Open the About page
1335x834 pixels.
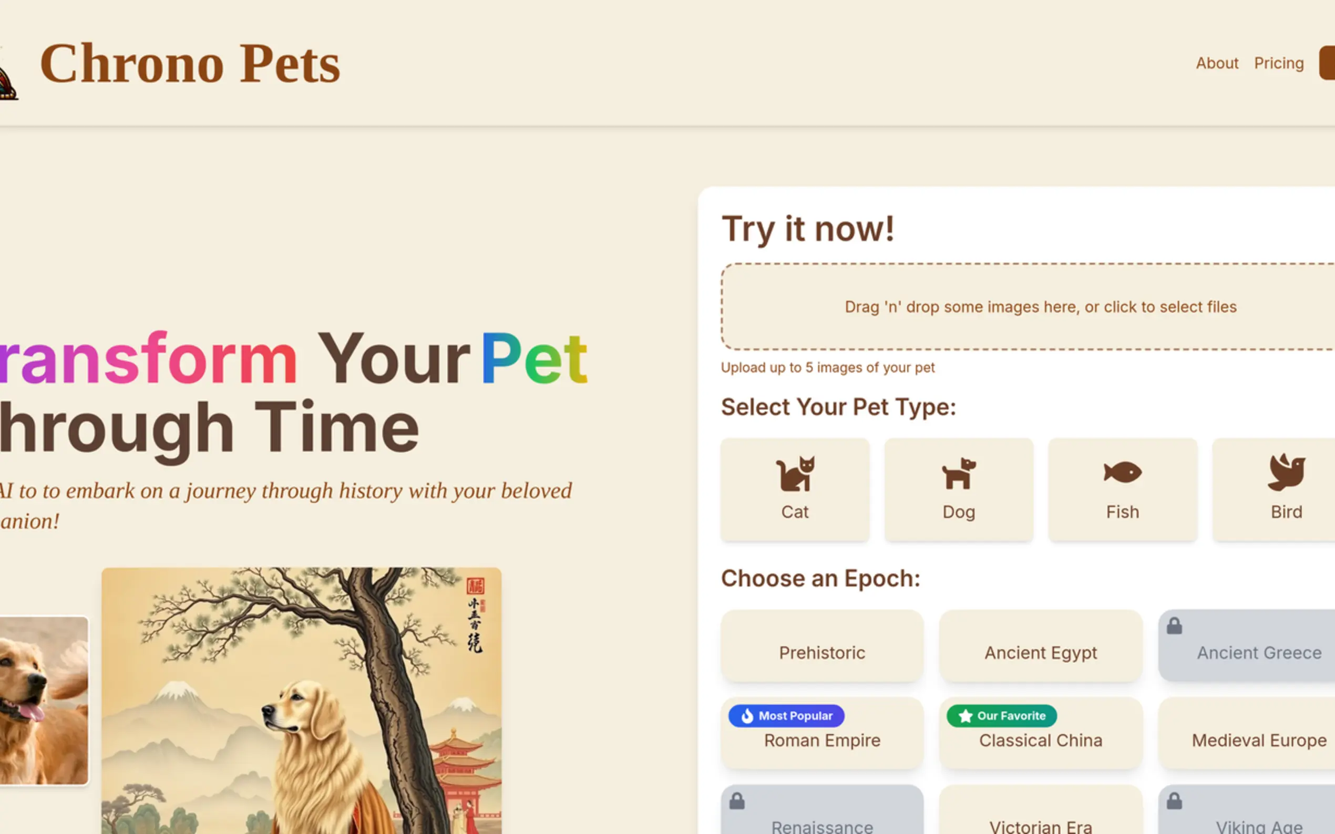(x=1217, y=64)
